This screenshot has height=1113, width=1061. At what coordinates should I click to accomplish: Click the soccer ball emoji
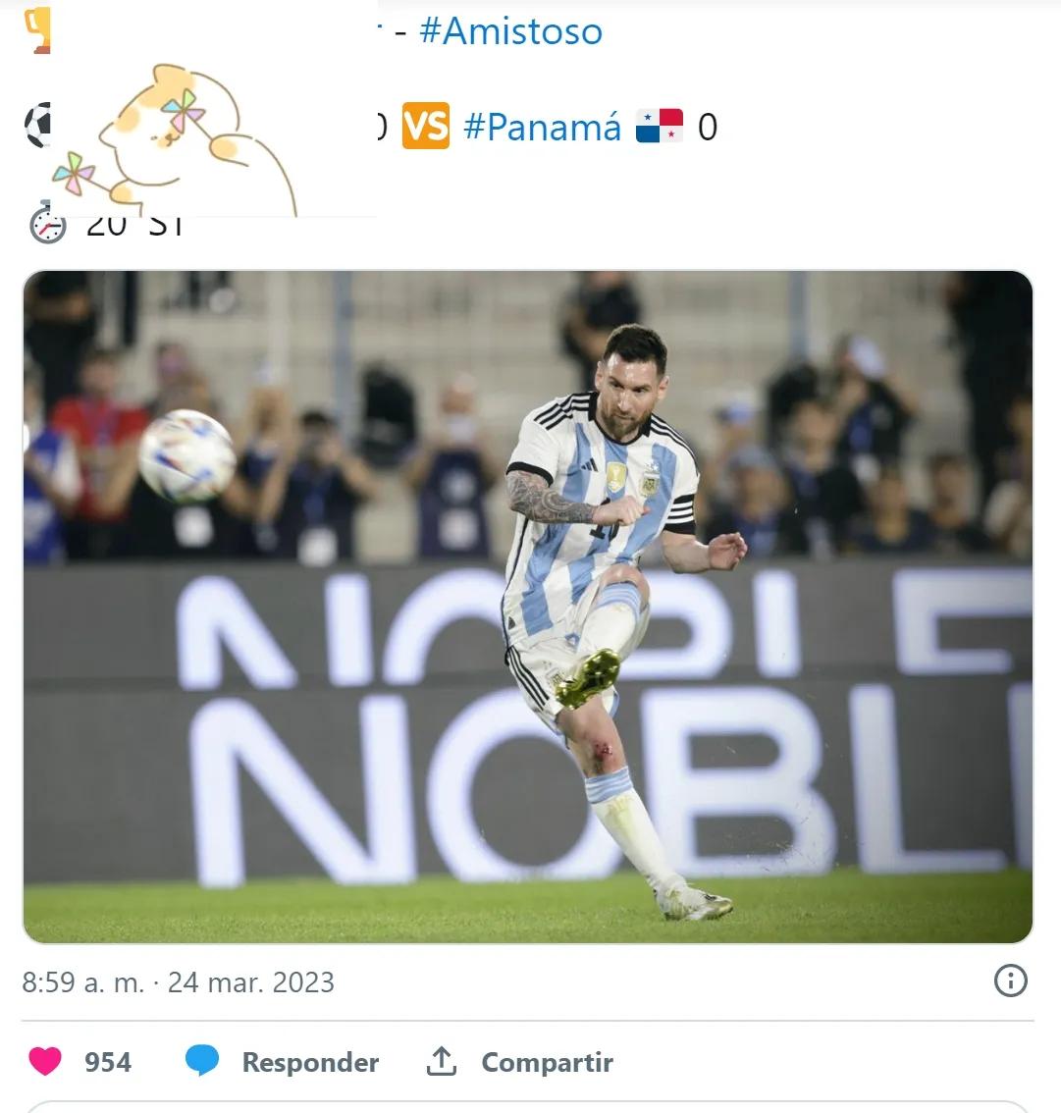tap(37, 126)
